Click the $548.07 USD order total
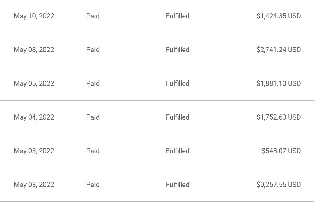 [281, 151]
